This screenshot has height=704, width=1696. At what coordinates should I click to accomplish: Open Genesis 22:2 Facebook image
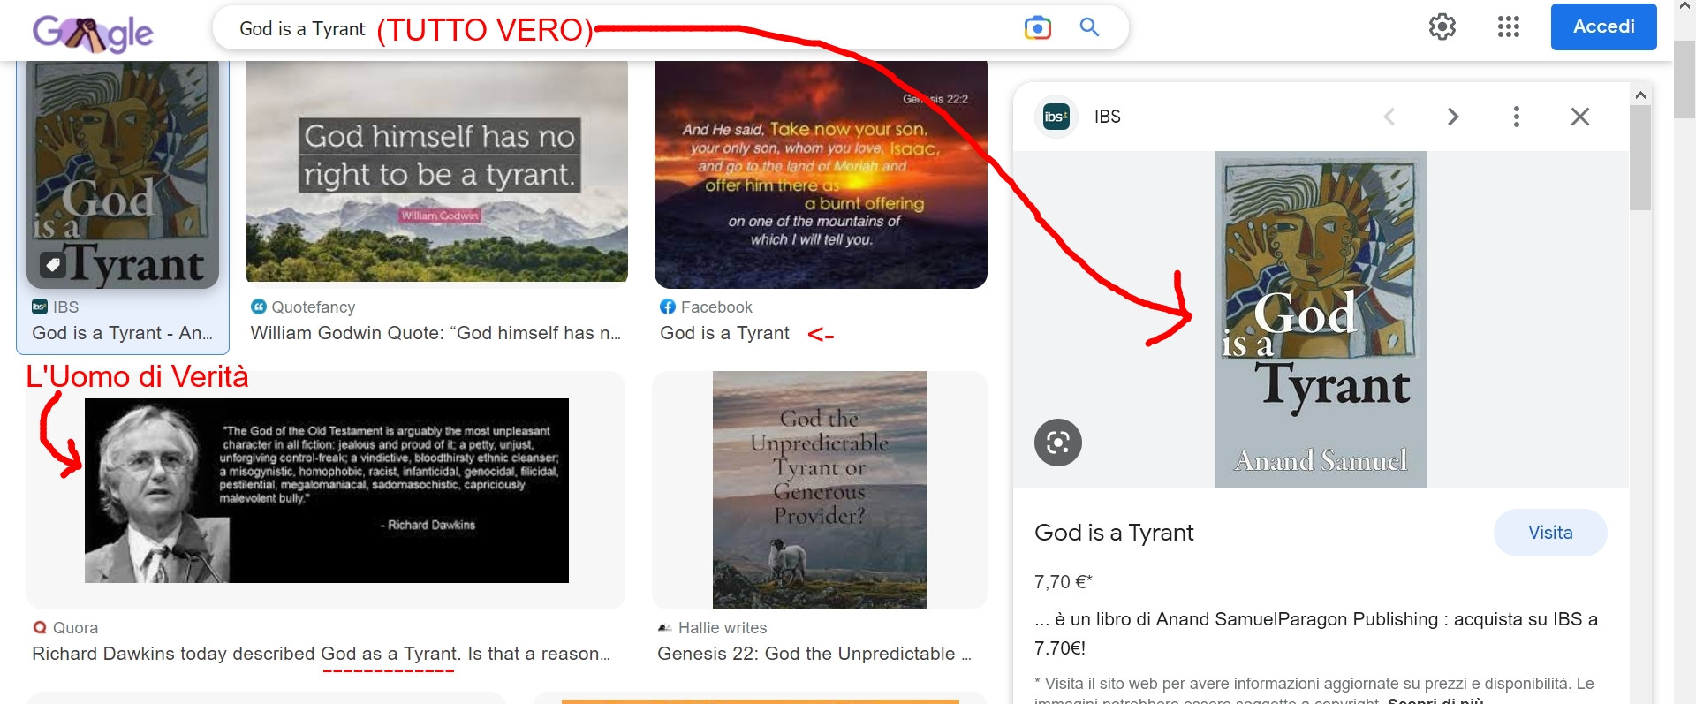(x=821, y=175)
